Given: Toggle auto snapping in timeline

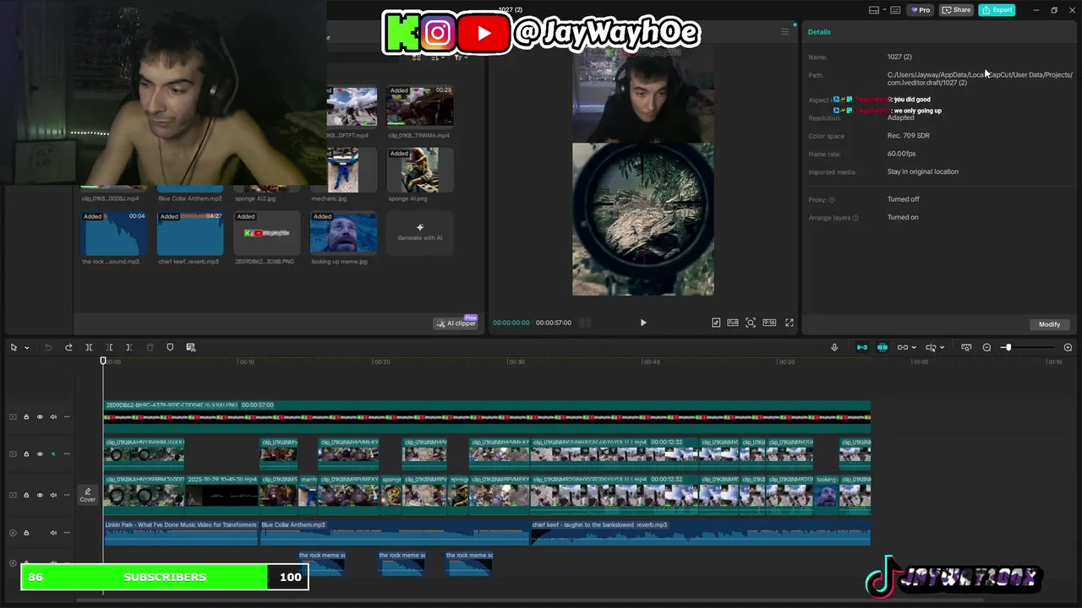Looking at the screenshot, I should point(883,347).
